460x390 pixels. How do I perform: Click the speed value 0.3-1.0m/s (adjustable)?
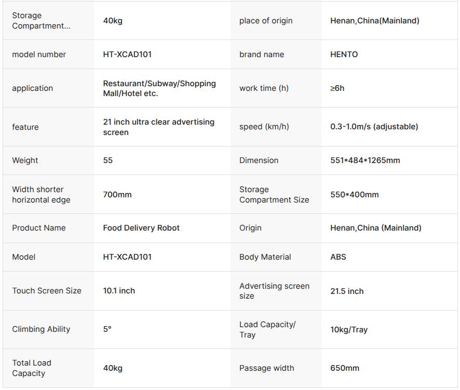coord(374,127)
